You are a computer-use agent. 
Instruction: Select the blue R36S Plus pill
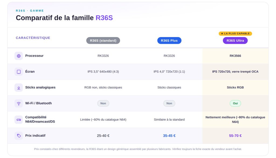click(169, 41)
